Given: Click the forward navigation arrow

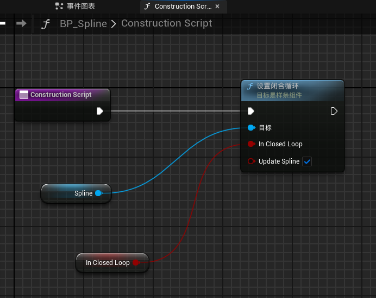Looking at the screenshot, I should tap(21, 23).
